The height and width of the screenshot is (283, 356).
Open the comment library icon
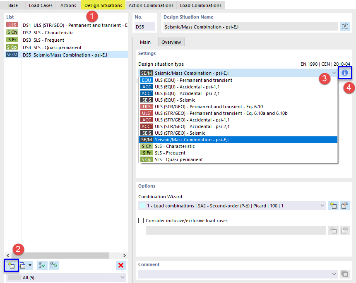(345, 274)
